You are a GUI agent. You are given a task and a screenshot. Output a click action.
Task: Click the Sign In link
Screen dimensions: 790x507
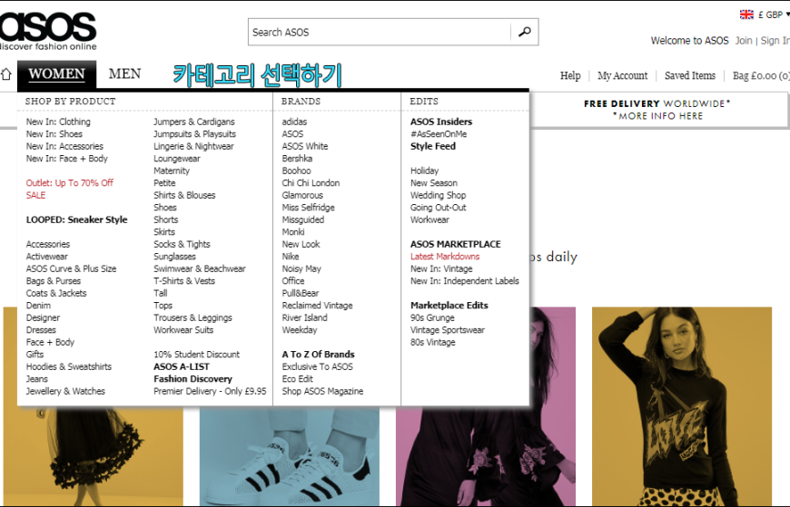(775, 41)
